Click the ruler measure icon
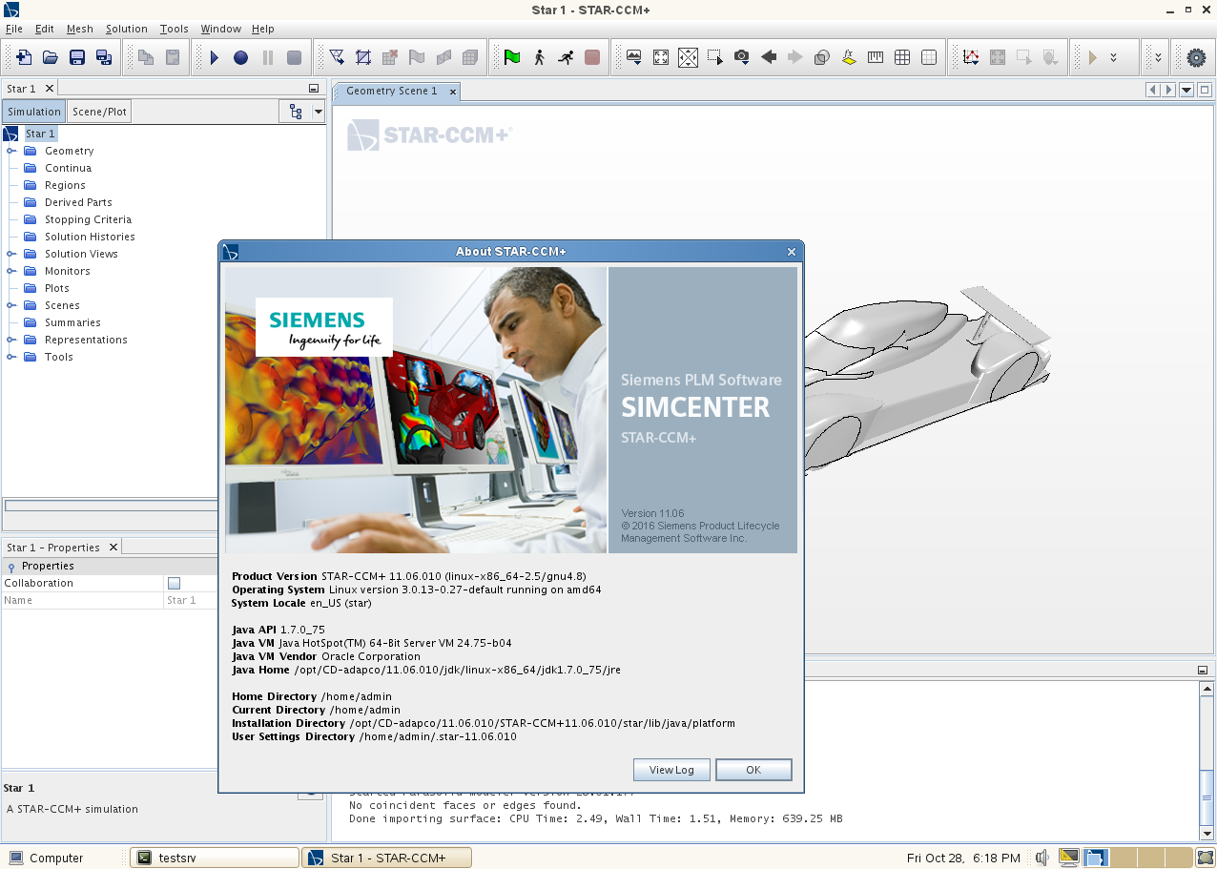The image size is (1217, 869). (876, 57)
